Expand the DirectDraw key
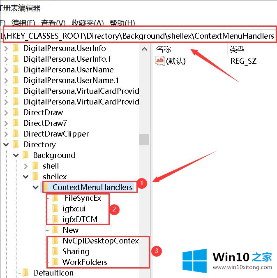 pyautogui.click(x=6, y=113)
